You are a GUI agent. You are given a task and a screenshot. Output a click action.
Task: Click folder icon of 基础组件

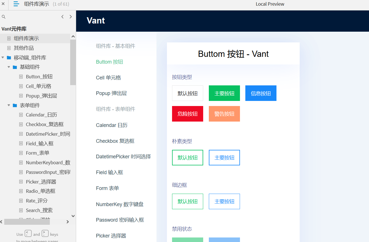pos(15,67)
